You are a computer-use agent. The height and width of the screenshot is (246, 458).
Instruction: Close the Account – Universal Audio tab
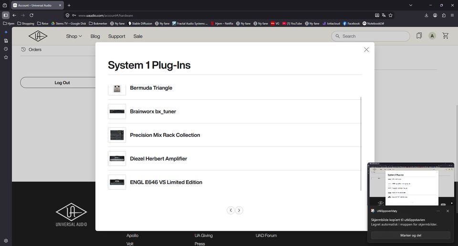point(60,5)
